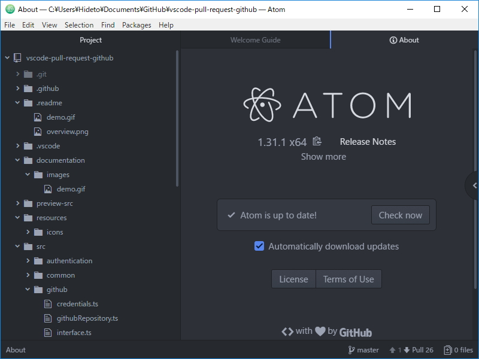Enable Automatically download updates
The image size is (479, 359).
point(259,246)
